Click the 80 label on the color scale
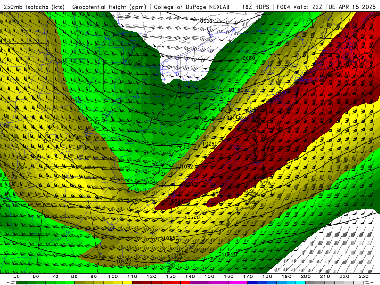Screen dimensions: 380x285 [x=74, y=276]
